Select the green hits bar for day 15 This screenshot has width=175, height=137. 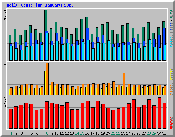point(82,29)
